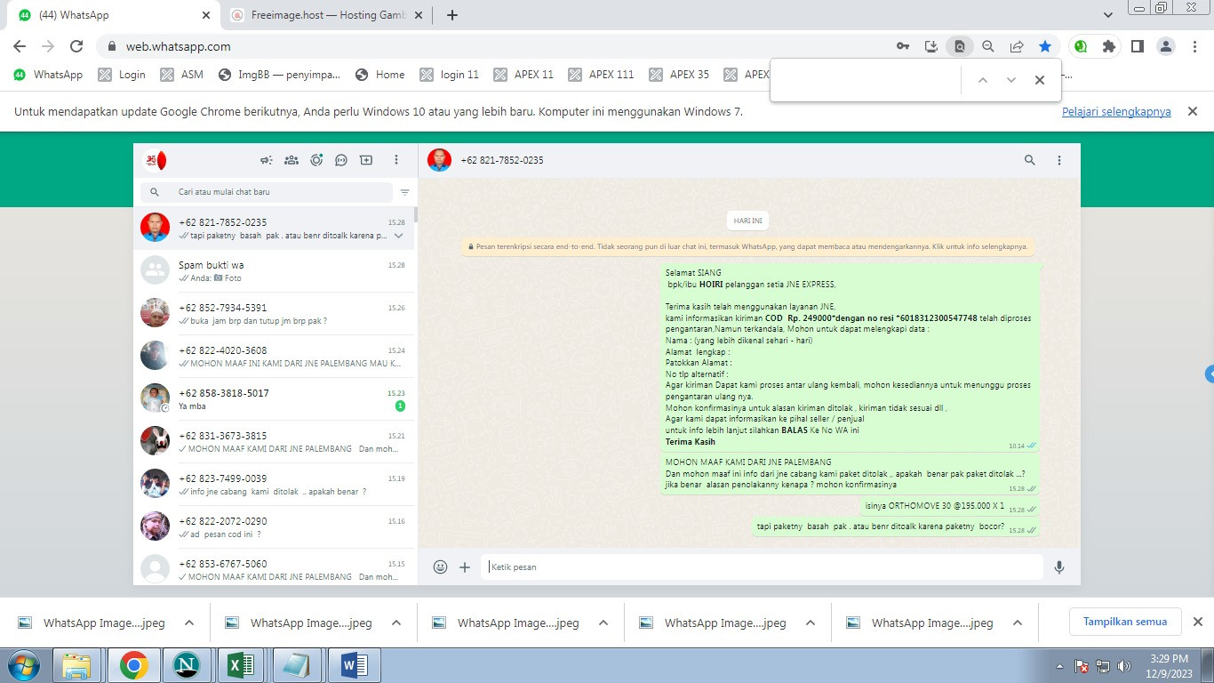The height and width of the screenshot is (683, 1214).
Task: Click Tampilkan semua downloads button
Action: pos(1125,622)
